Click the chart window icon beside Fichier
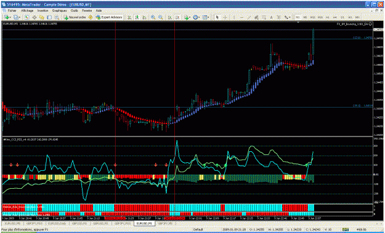Viewport: 385px width, 233px height. (4, 11)
